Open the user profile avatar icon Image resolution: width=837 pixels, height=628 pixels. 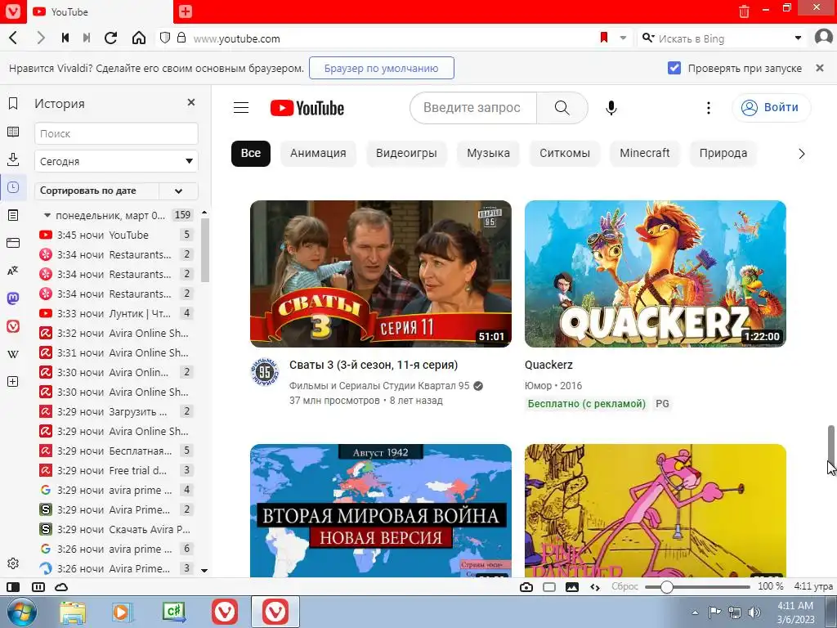click(x=824, y=38)
